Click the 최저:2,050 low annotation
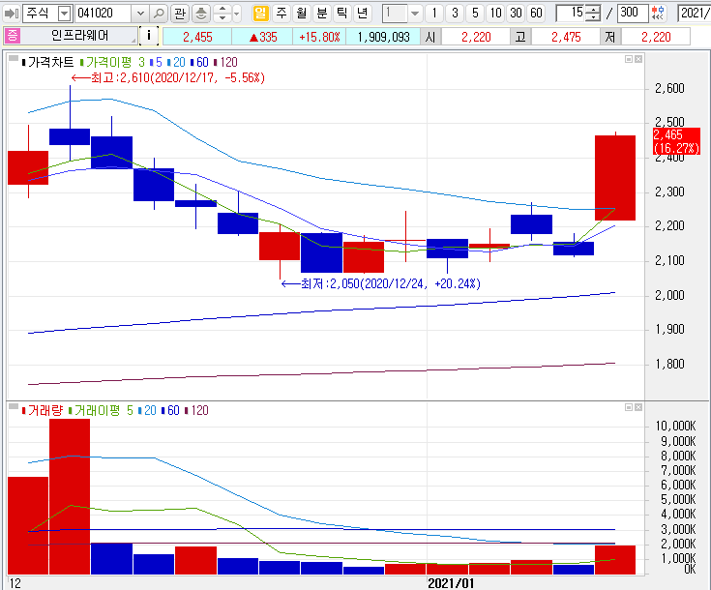711x590 pixels. [x=381, y=284]
